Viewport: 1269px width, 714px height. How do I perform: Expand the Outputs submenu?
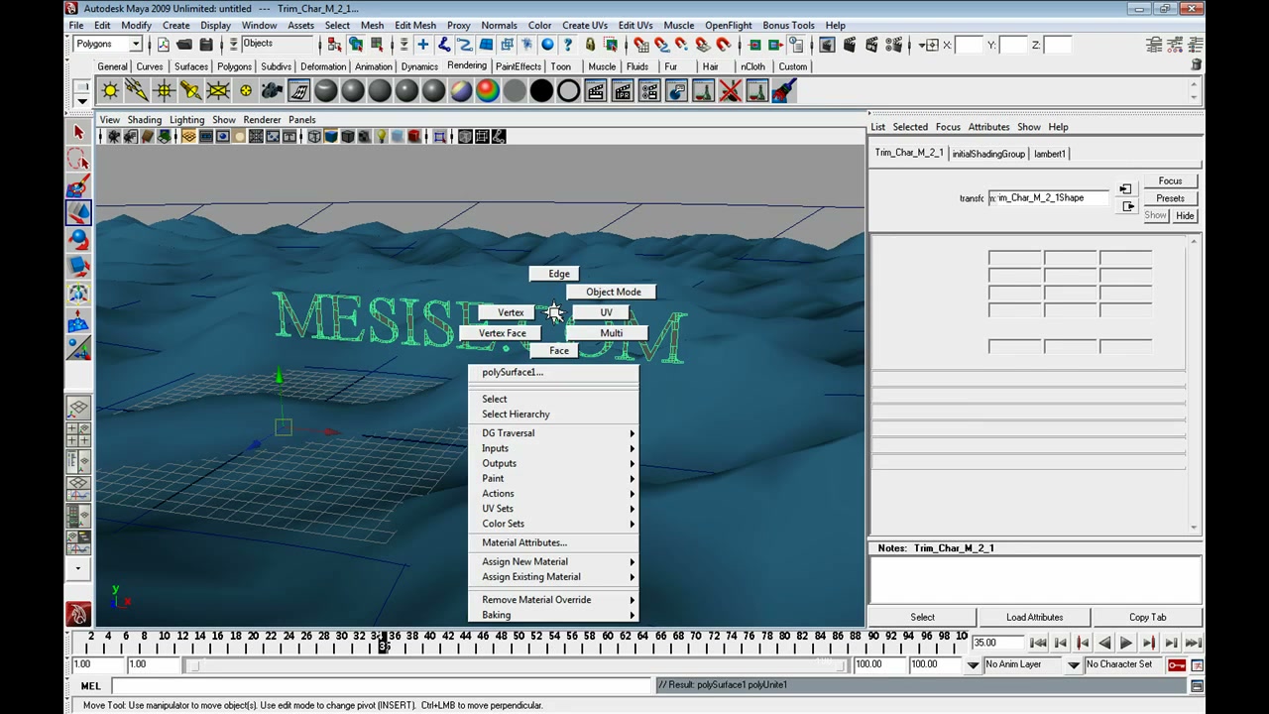552,463
